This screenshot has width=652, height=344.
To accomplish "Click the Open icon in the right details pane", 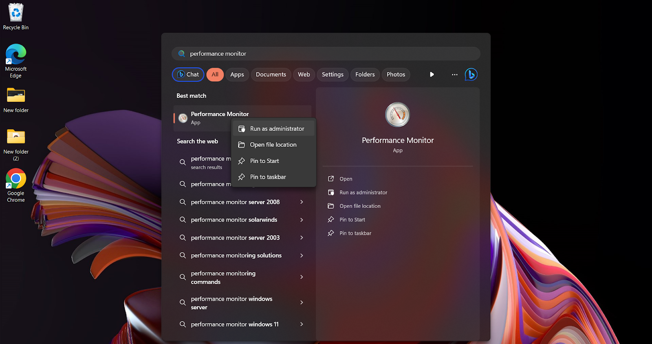I will 331,179.
